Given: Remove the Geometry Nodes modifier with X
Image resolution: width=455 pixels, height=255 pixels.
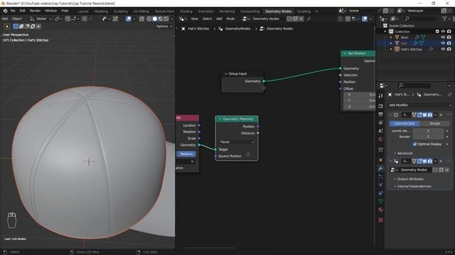Looking at the screenshot, I should click(441, 161).
